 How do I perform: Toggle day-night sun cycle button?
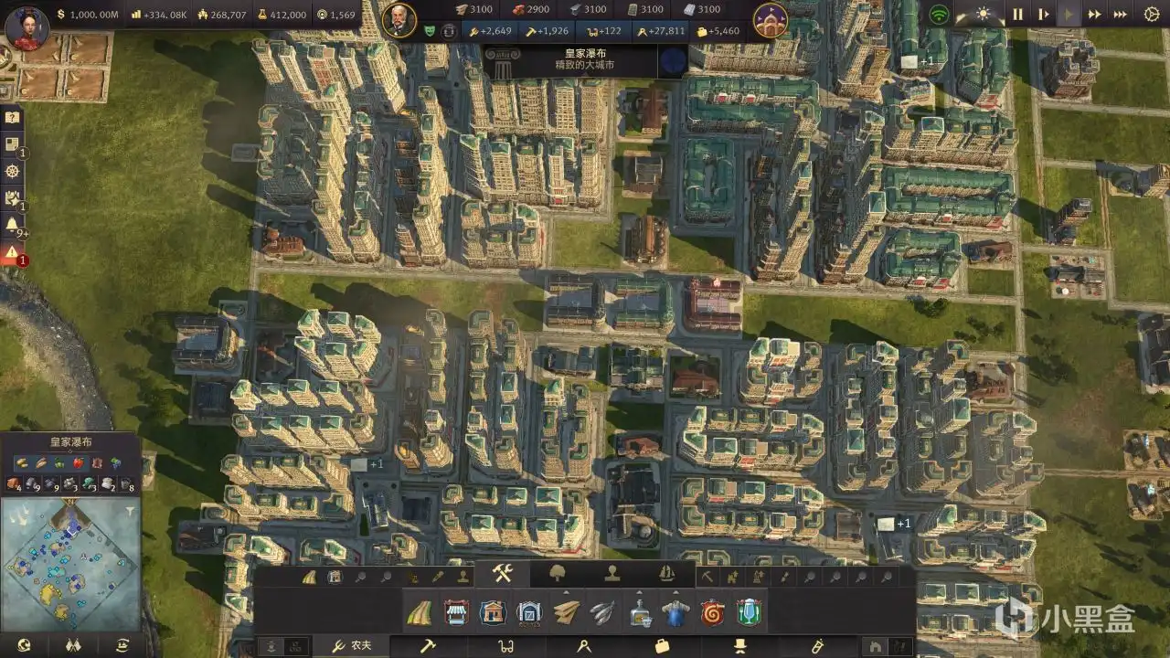pyautogui.click(x=983, y=14)
